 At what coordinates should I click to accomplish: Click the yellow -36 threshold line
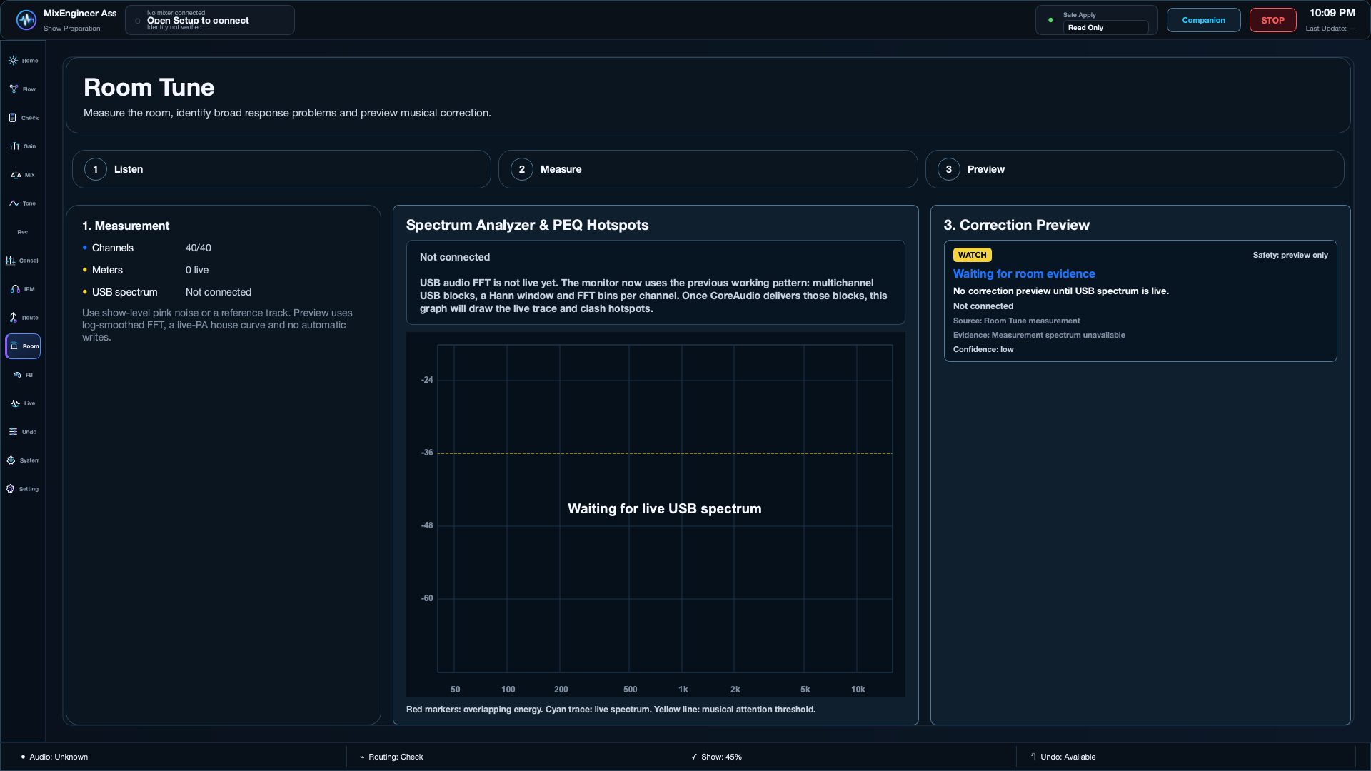pos(664,453)
